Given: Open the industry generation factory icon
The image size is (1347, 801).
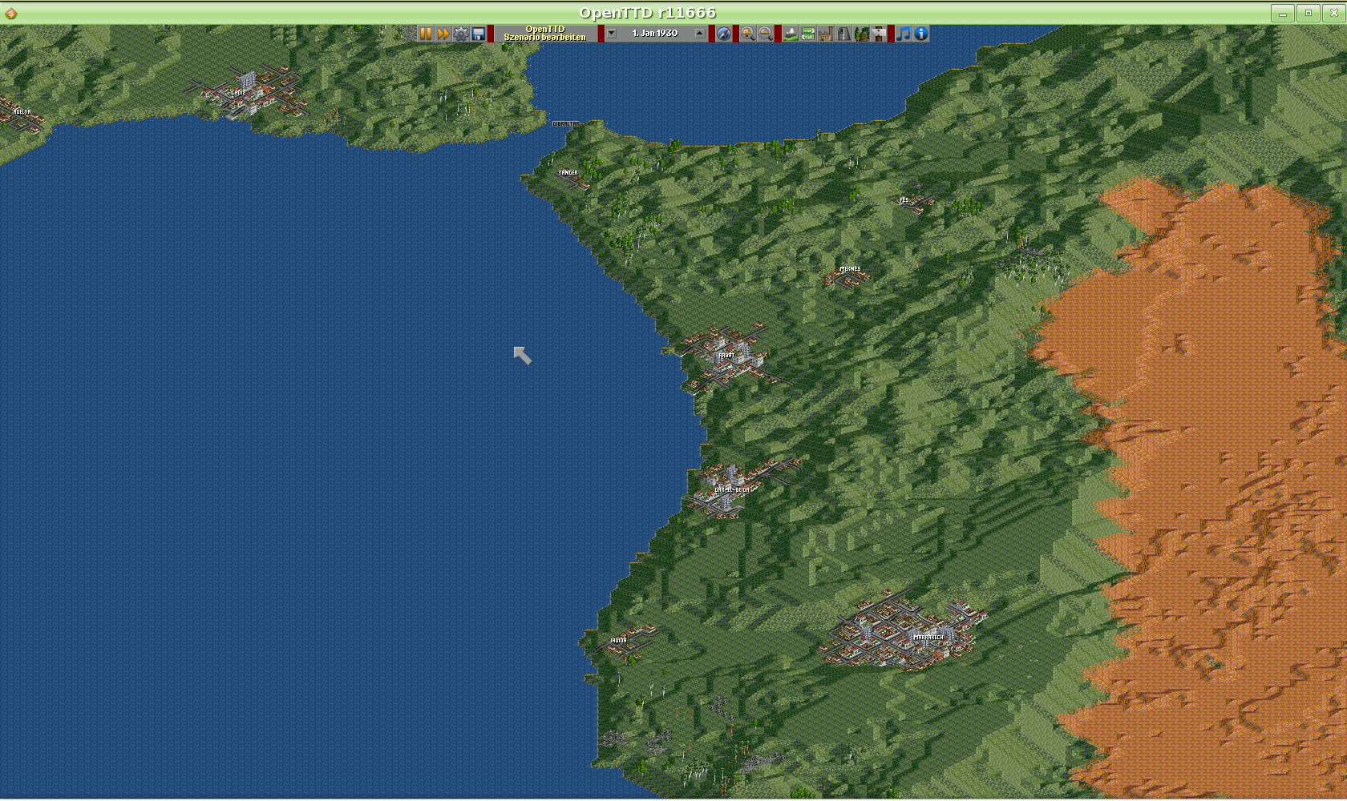Looking at the screenshot, I should coord(826,34).
